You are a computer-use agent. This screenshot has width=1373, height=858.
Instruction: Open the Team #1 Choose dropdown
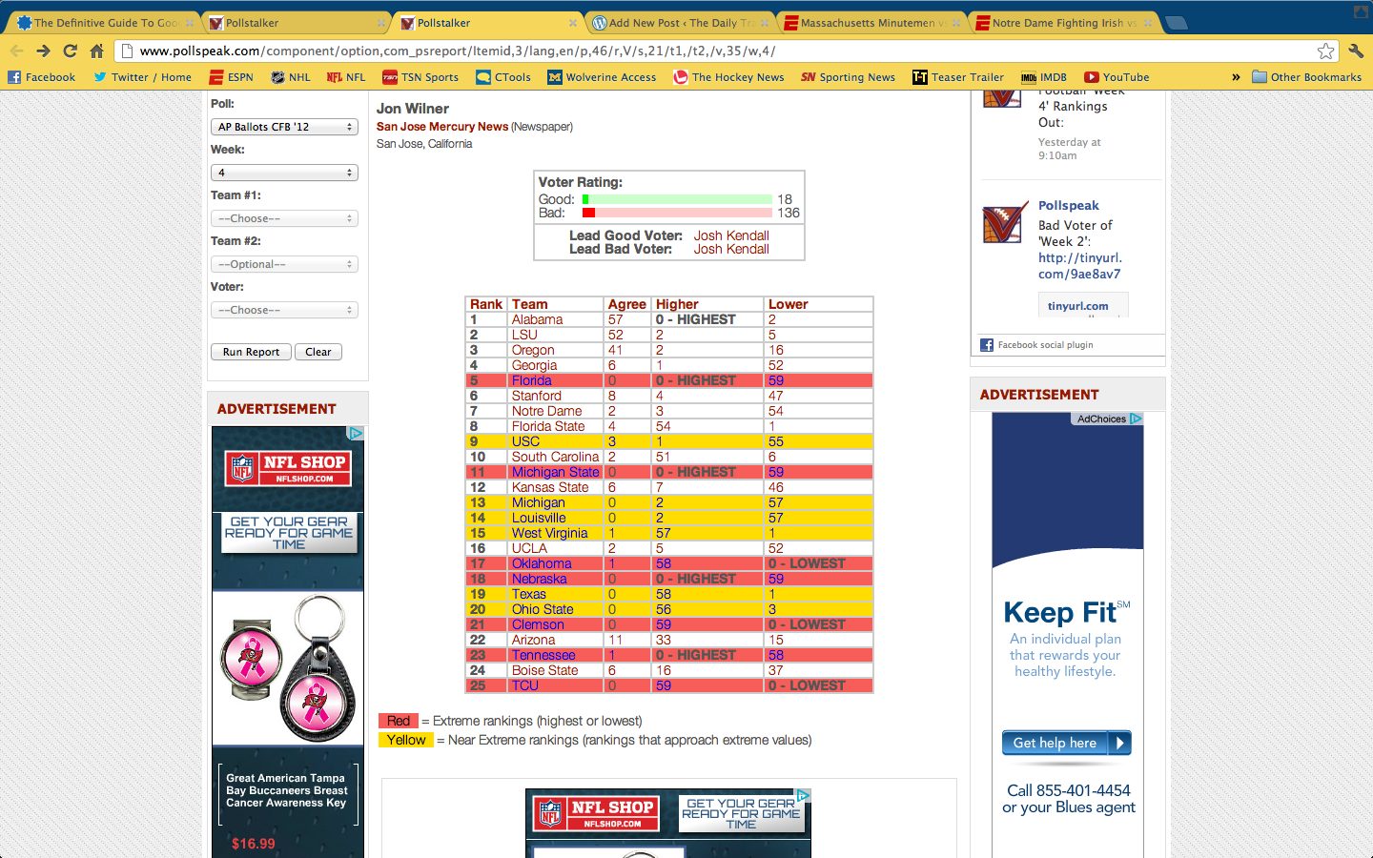pos(284,218)
